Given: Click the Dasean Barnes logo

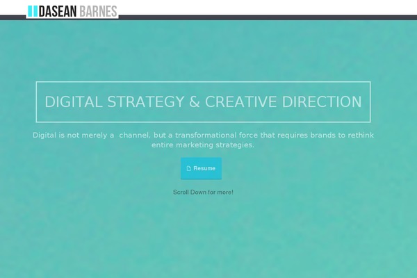Looking at the screenshot, I should 72,11.
